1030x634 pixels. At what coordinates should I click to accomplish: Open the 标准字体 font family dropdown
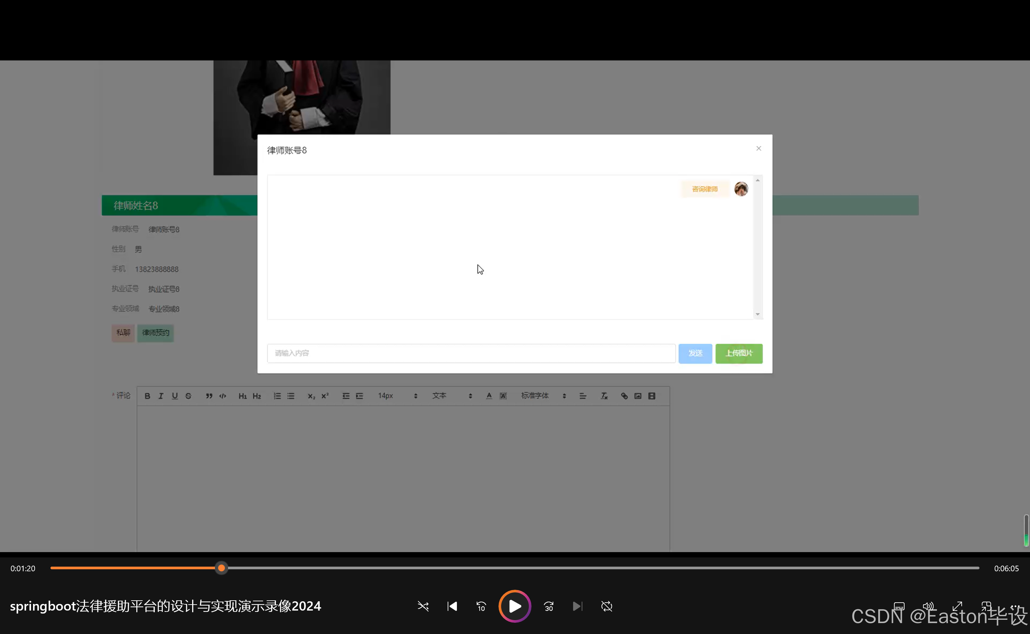click(543, 396)
